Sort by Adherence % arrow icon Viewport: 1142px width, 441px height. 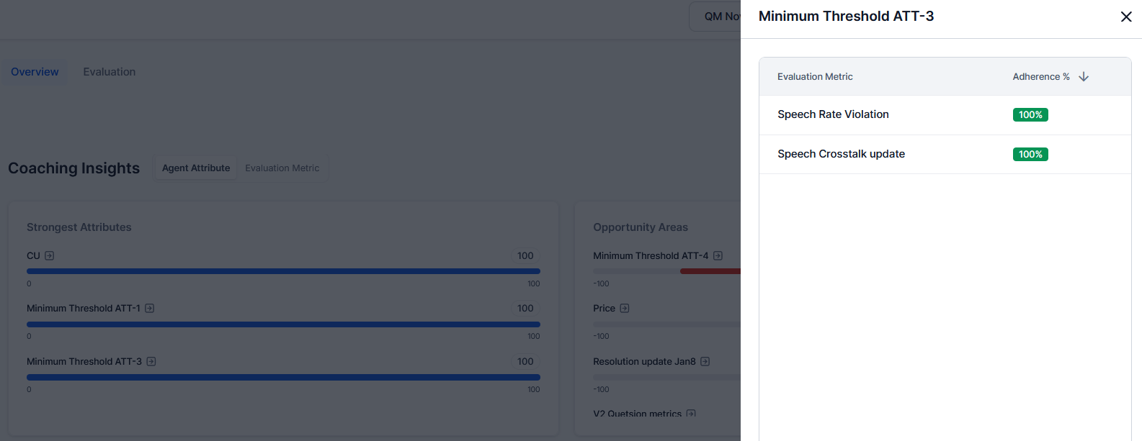(x=1084, y=76)
